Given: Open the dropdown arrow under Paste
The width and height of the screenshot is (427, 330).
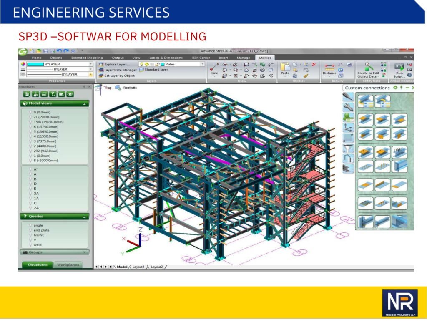Looking at the screenshot, I should (285, 76).
